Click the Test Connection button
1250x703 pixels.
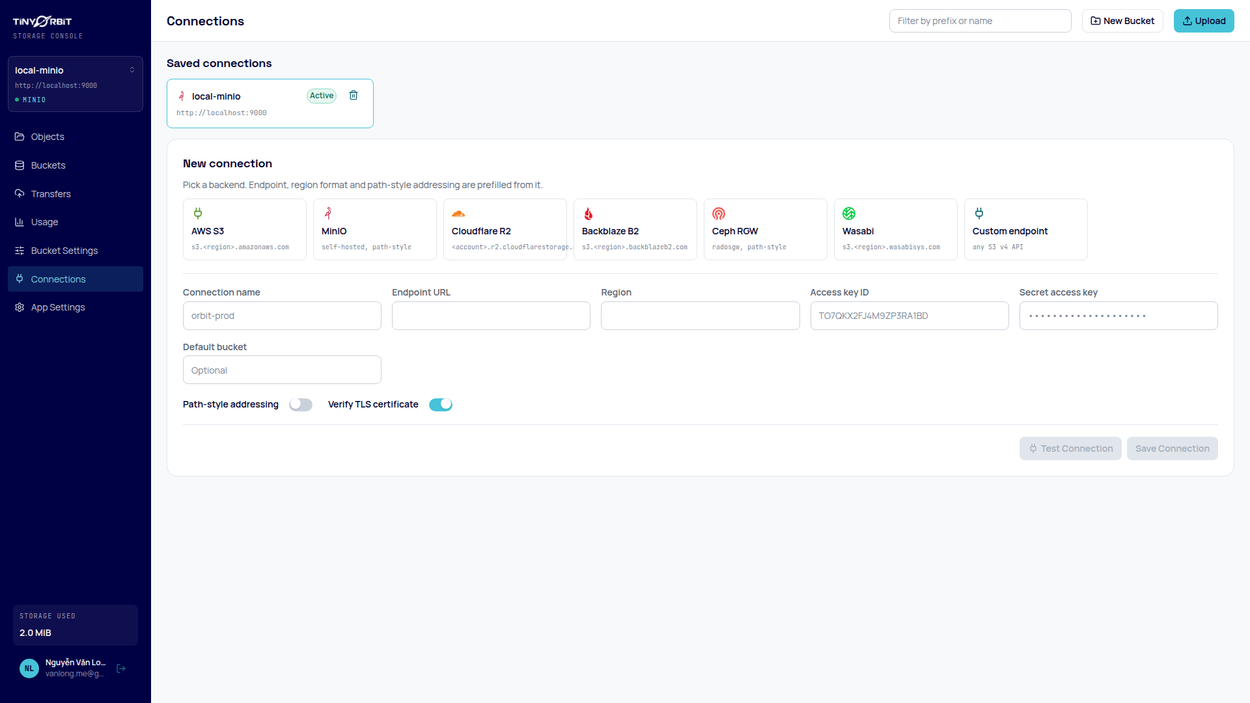tap(1070, 448)
